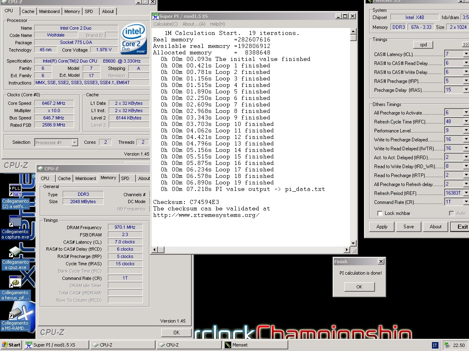The image size is (469, 351).
Task: Select the About tab in CPU-Z processor window
Action: point(107,11)
